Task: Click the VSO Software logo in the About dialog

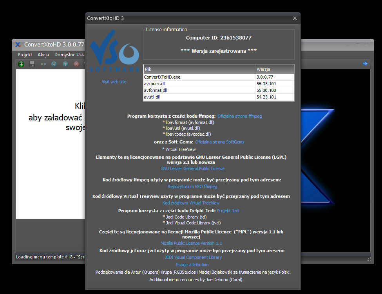Action: [x=114, y=51]
